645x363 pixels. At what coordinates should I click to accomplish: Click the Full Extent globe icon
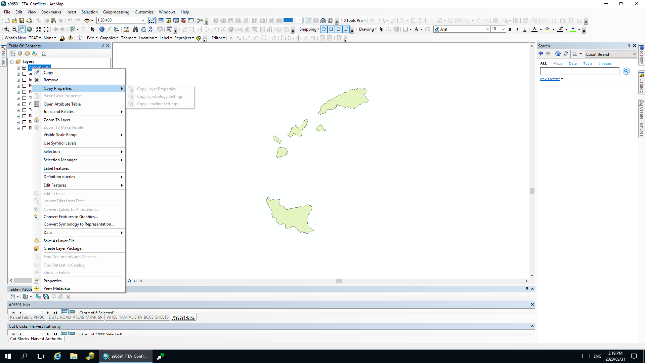[x=30, y=29]
